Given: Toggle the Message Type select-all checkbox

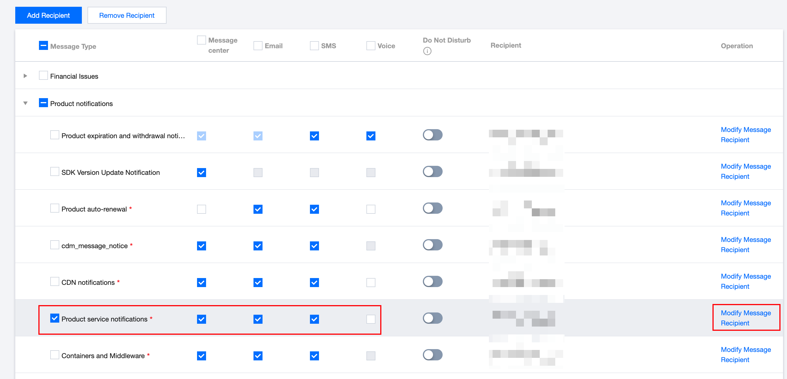Looking at the screenshot, I should pyautogui.click(x=43, y=46).
